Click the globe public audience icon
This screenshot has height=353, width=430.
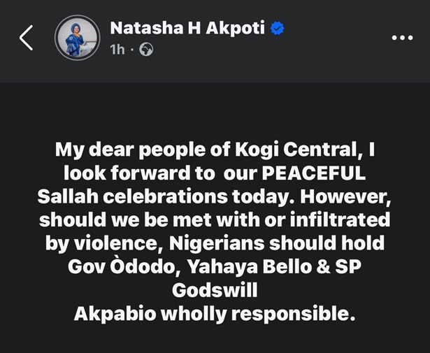146,50
